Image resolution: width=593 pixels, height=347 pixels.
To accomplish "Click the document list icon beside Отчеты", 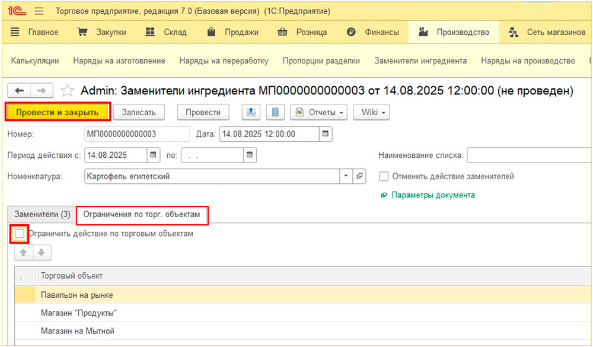I will 275,112.
